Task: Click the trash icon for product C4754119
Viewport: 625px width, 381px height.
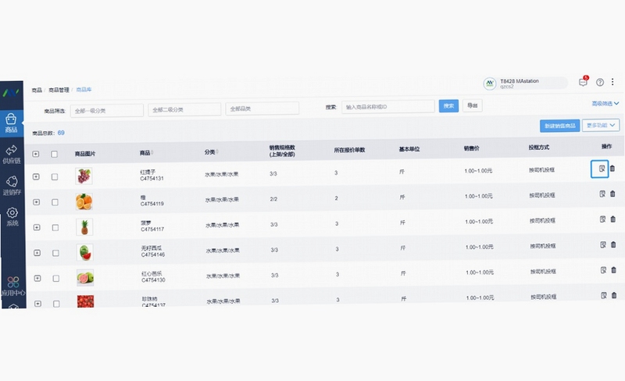Action: (x=612, y=194)
